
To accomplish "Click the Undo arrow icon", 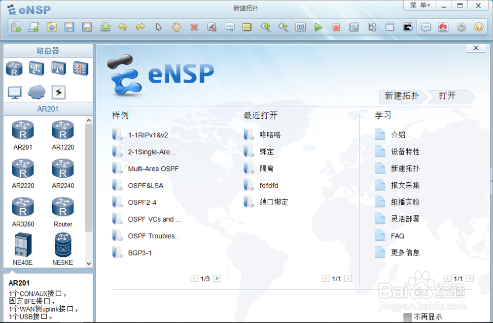I will point(123,27).
